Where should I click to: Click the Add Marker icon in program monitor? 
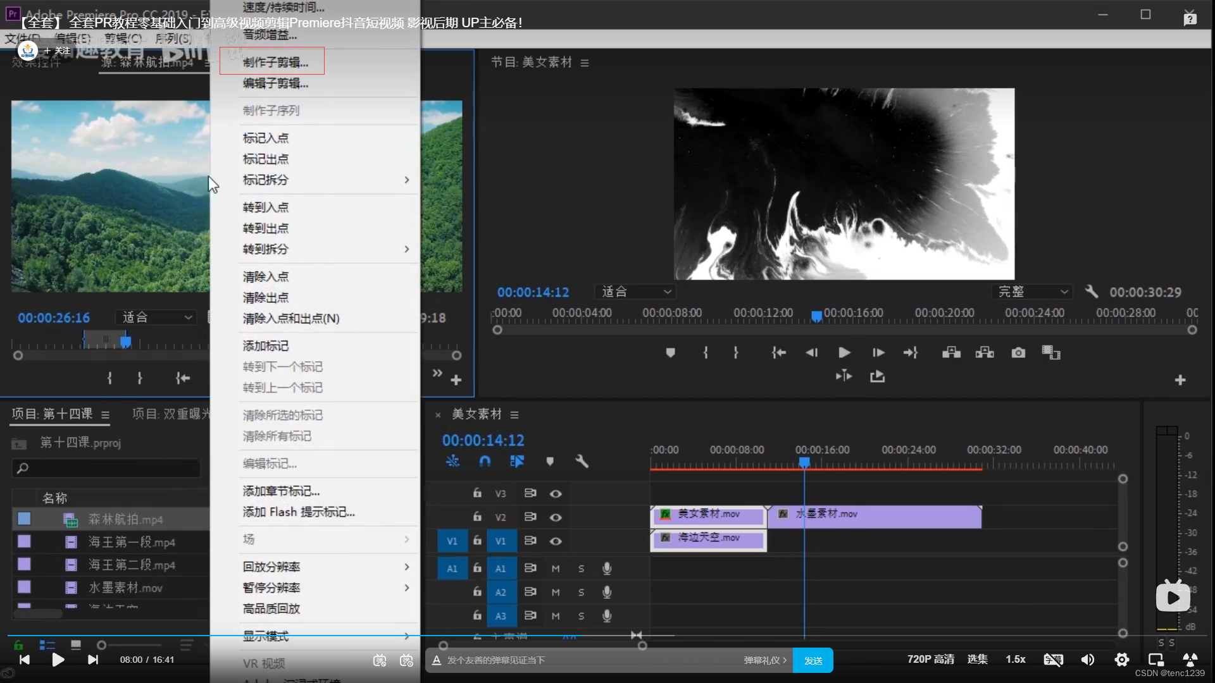click(670, 353)
